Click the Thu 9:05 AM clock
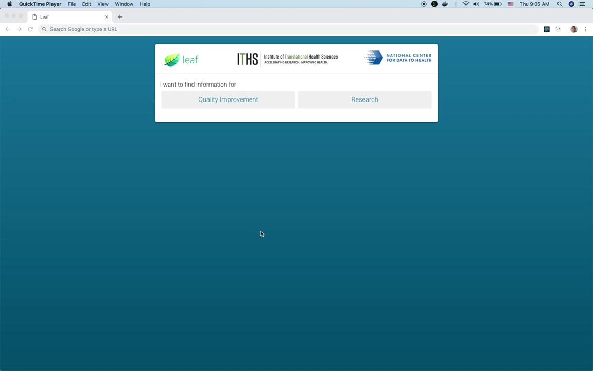The image size is (593, 371). coord(534,4)
